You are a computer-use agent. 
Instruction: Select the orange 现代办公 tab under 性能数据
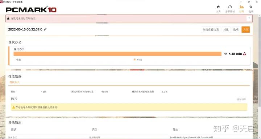tap(14, 82)
